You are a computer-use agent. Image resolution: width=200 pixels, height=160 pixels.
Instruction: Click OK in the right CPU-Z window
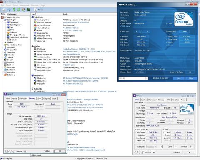tap(189, 152)
